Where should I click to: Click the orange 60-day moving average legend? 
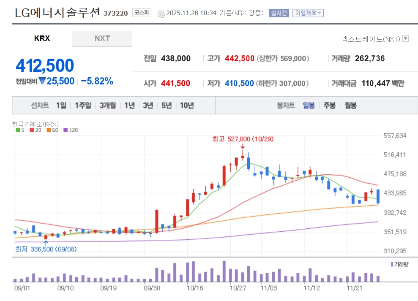point(52,130)
